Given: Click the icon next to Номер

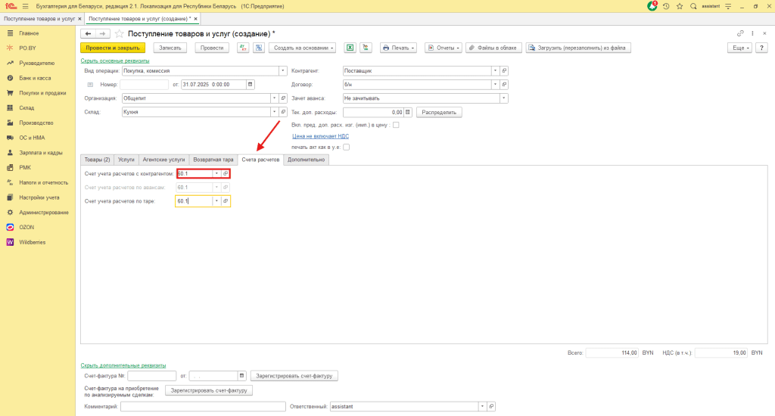Looking at the screenshot, I should pyautogui.click(x=90, y=85).
